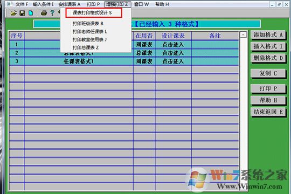Open the 打印 P menu

click(93, 4)
